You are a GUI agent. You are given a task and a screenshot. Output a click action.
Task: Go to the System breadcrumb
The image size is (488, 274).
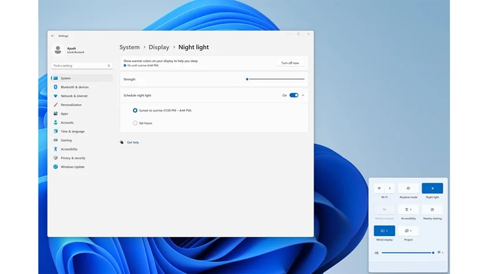pyautogui.click(x=129, y=47)
